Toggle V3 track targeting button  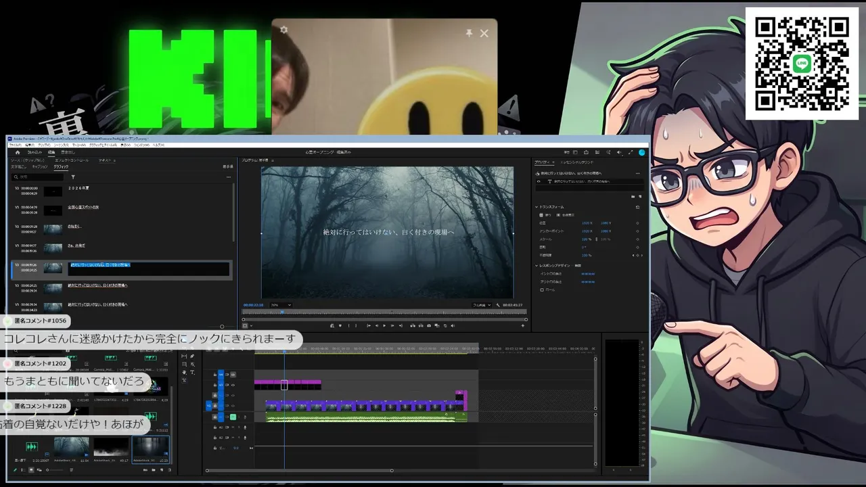[x=221, y=384]
